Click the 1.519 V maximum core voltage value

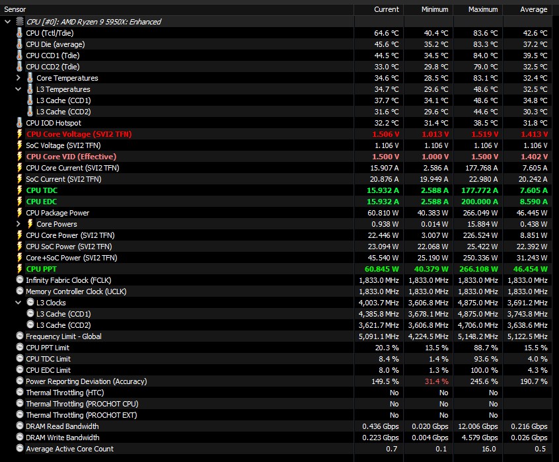click(485, 134)
